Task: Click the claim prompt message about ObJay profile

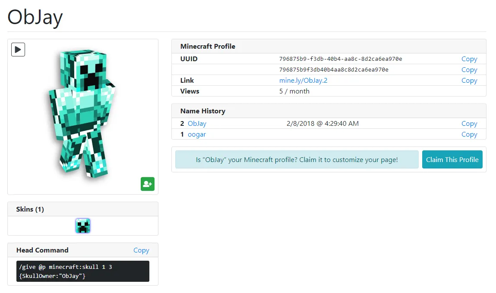Action: [x=297, y=159]
